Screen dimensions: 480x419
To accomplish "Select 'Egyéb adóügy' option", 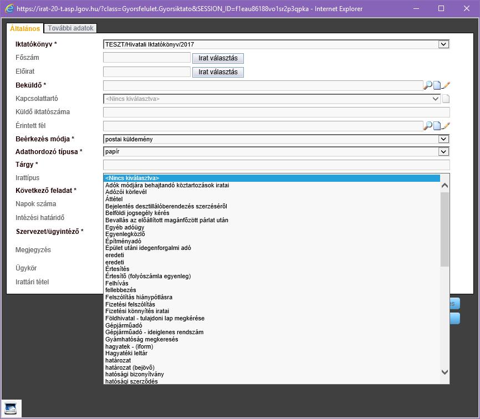I will [272, 227].
